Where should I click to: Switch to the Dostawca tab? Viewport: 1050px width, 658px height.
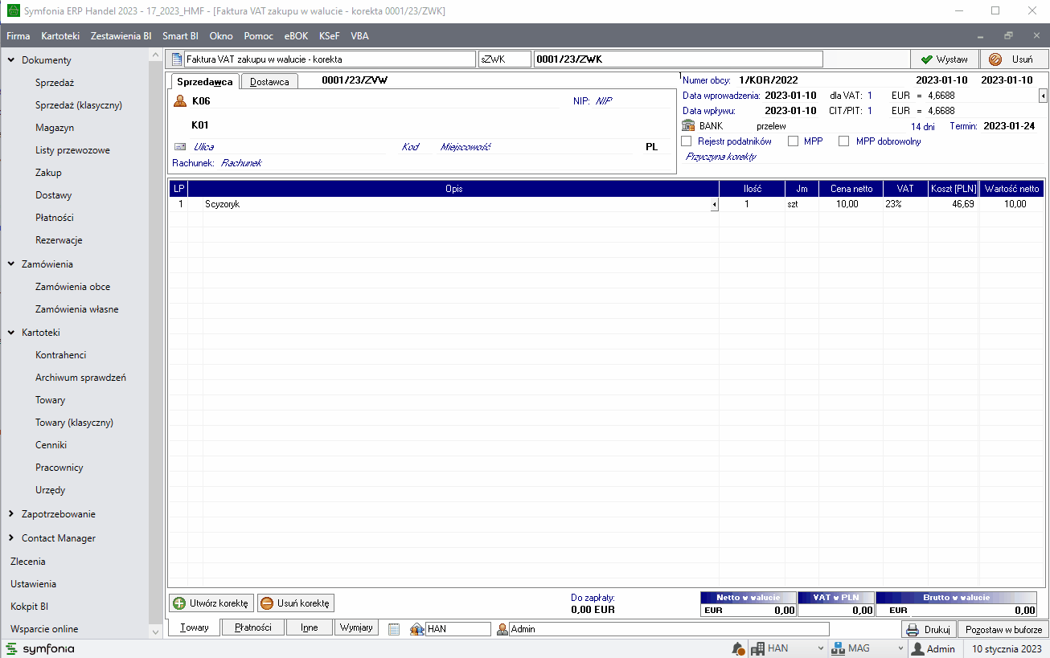coord(269,82)
